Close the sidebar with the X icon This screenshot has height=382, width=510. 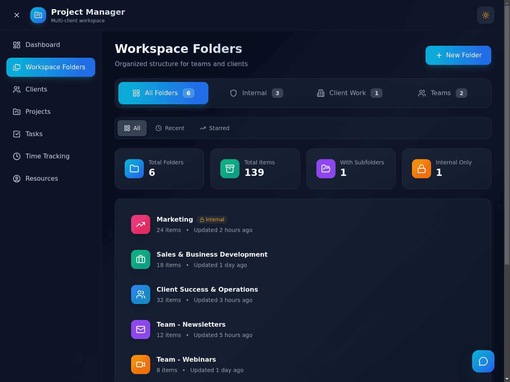17,15
